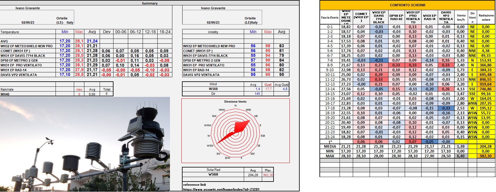Screen dimensions: 496x192
Task: Select the yellow 919,64 solar radiation cell
Action: tap(485, 84)
